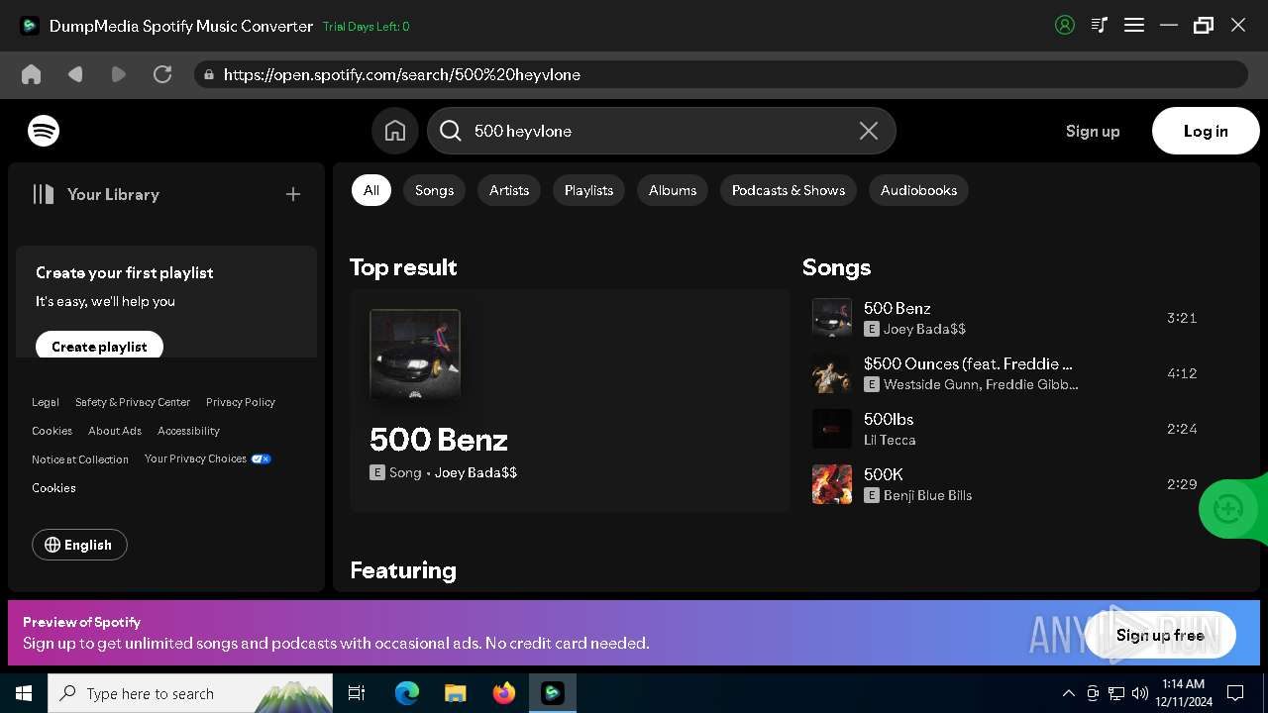
Task: Open the network status tray icon
Action: click(x=1116, y=693)
